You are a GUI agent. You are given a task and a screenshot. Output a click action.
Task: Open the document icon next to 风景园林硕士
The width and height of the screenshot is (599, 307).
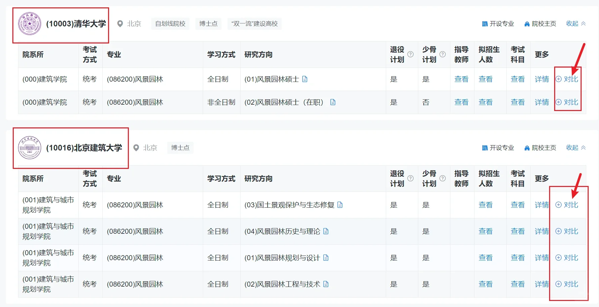305,79
